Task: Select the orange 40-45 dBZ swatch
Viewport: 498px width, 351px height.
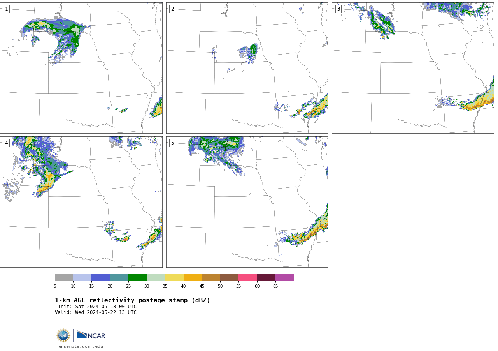Action: pyautogui.click(x=193, y=277)
